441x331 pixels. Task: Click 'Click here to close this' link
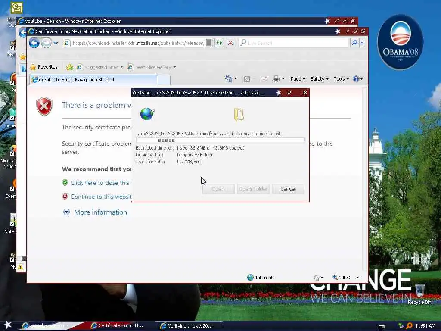click(100, 183)
